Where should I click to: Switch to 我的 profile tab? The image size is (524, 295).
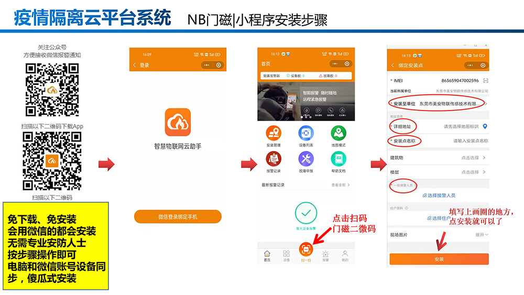(345, 256)
